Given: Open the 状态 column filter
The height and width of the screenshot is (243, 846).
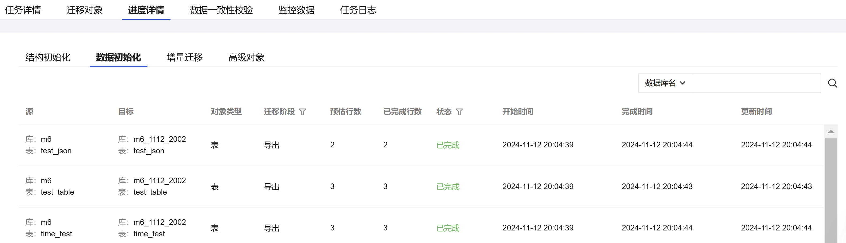Looking at the screenshot, I should point(459,112).
